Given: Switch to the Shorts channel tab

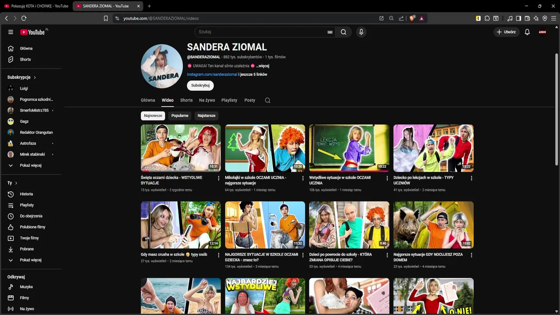Looking at the screenshot, I should [x=186, y=100].
